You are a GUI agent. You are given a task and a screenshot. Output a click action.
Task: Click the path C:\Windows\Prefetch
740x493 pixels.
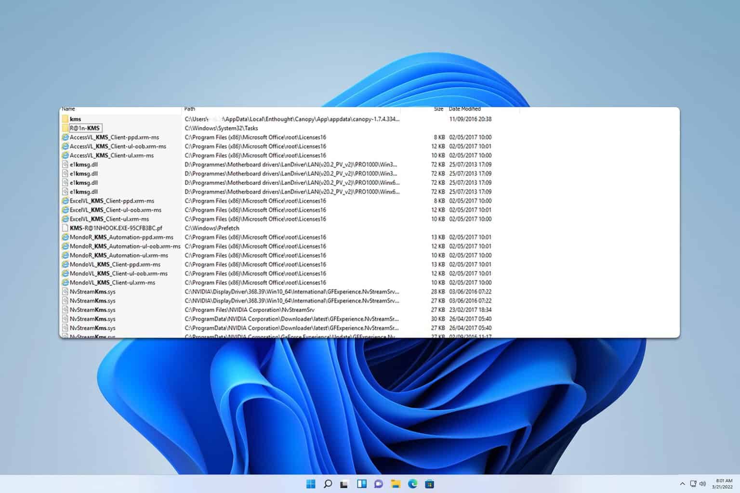212,228
